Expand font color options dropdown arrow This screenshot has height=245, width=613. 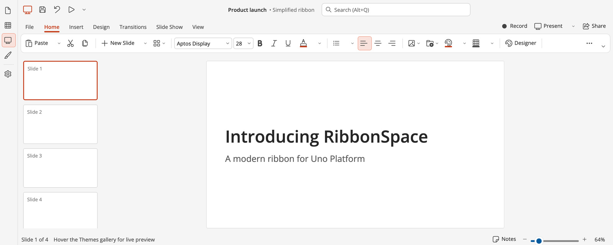coord(320,44)
